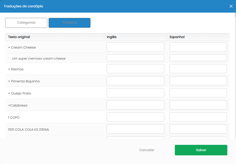This screenshot has width=236, height=164.
Task: Select the +Calabresa row text
Action: [x=17, y=105]
